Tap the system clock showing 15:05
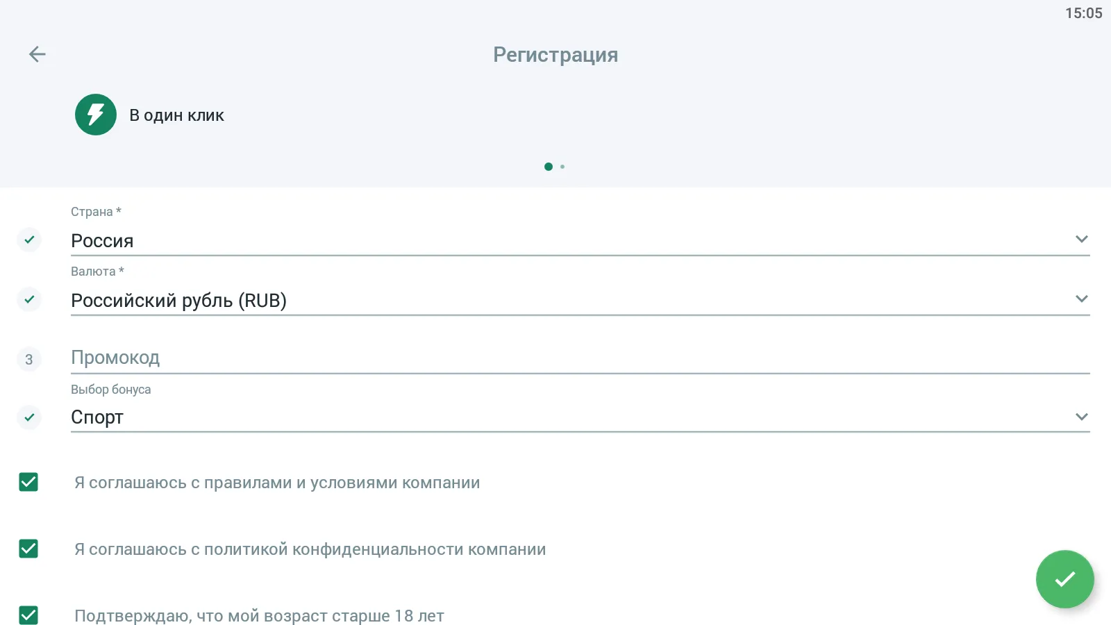Screen dimensions: 1111x625 (1083, 13)
